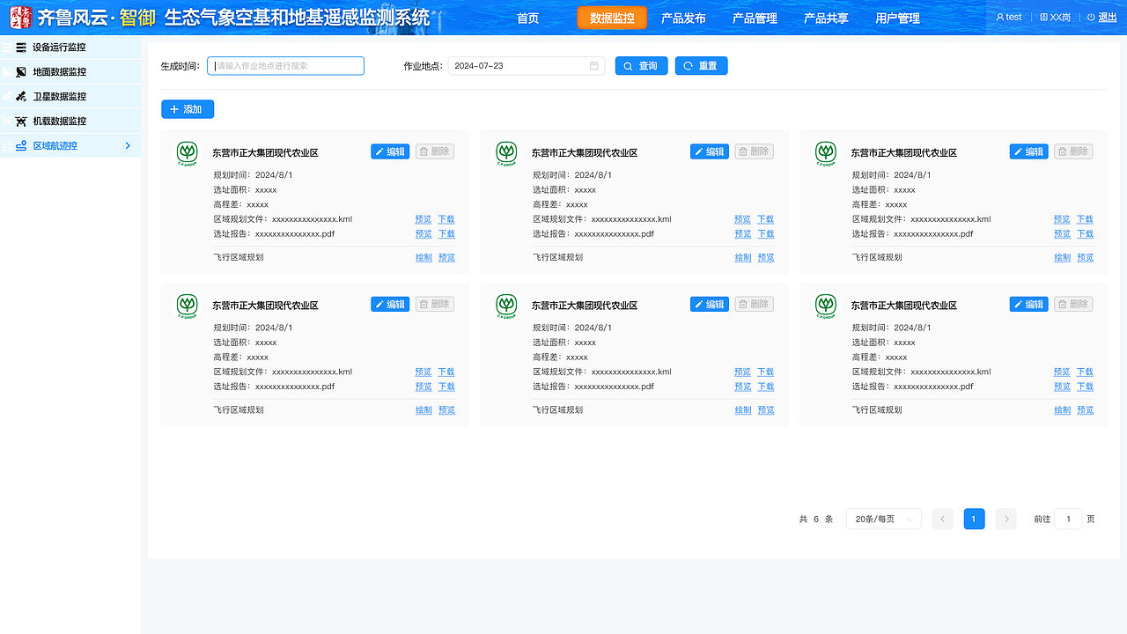Open the 20条/每页 page size dropdown
Viewport: 1127px width, 634px height.
click(x=883, y=519)
